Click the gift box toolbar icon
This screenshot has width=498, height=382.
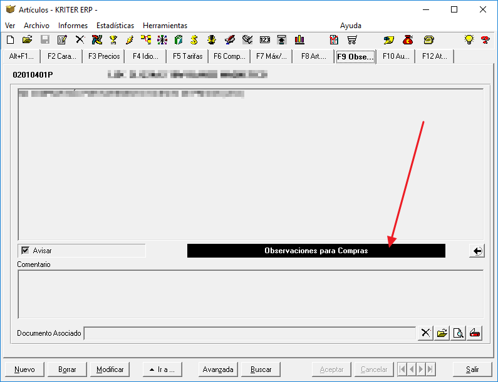tap(334, 40)
